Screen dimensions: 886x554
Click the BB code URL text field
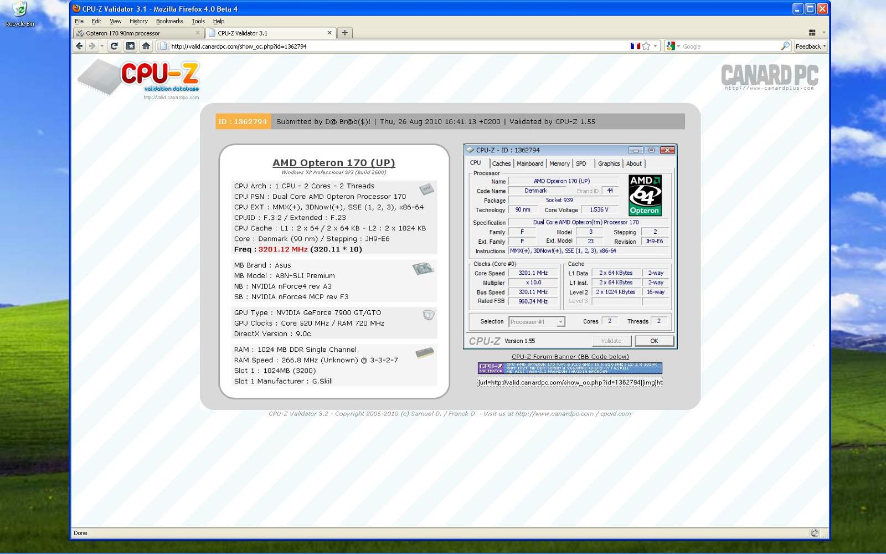tap(570, 382)
